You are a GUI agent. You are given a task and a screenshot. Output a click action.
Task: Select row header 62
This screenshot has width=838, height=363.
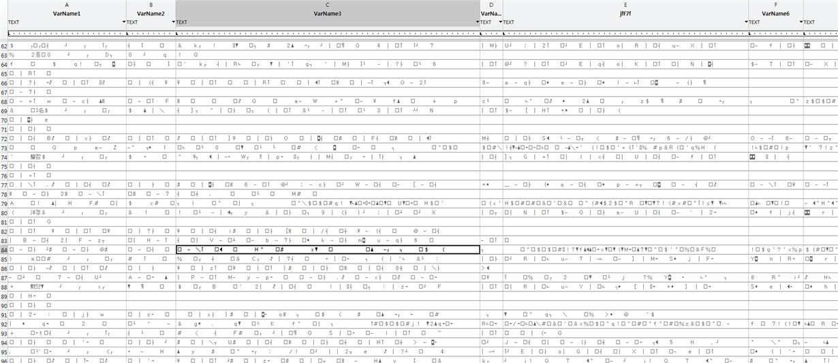pos(3,46)
